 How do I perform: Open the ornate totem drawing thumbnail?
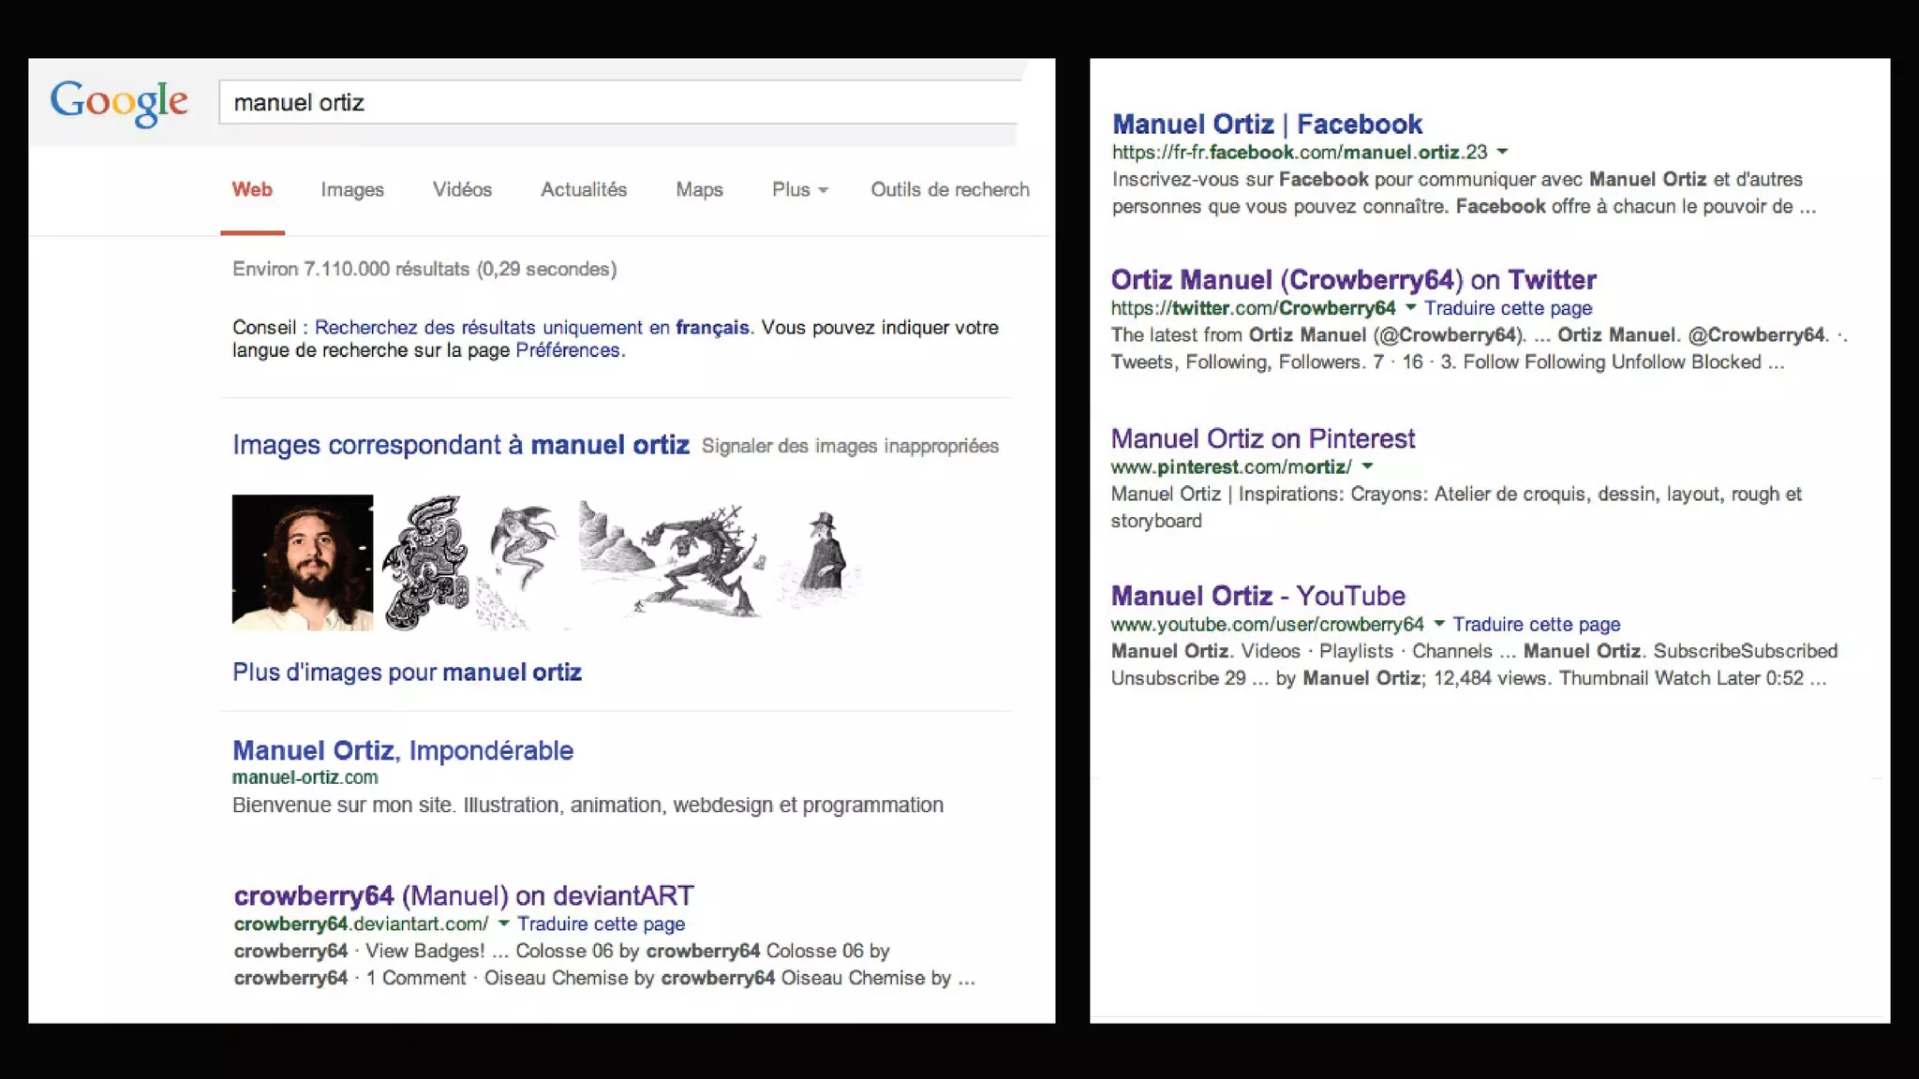coord(426,562)
